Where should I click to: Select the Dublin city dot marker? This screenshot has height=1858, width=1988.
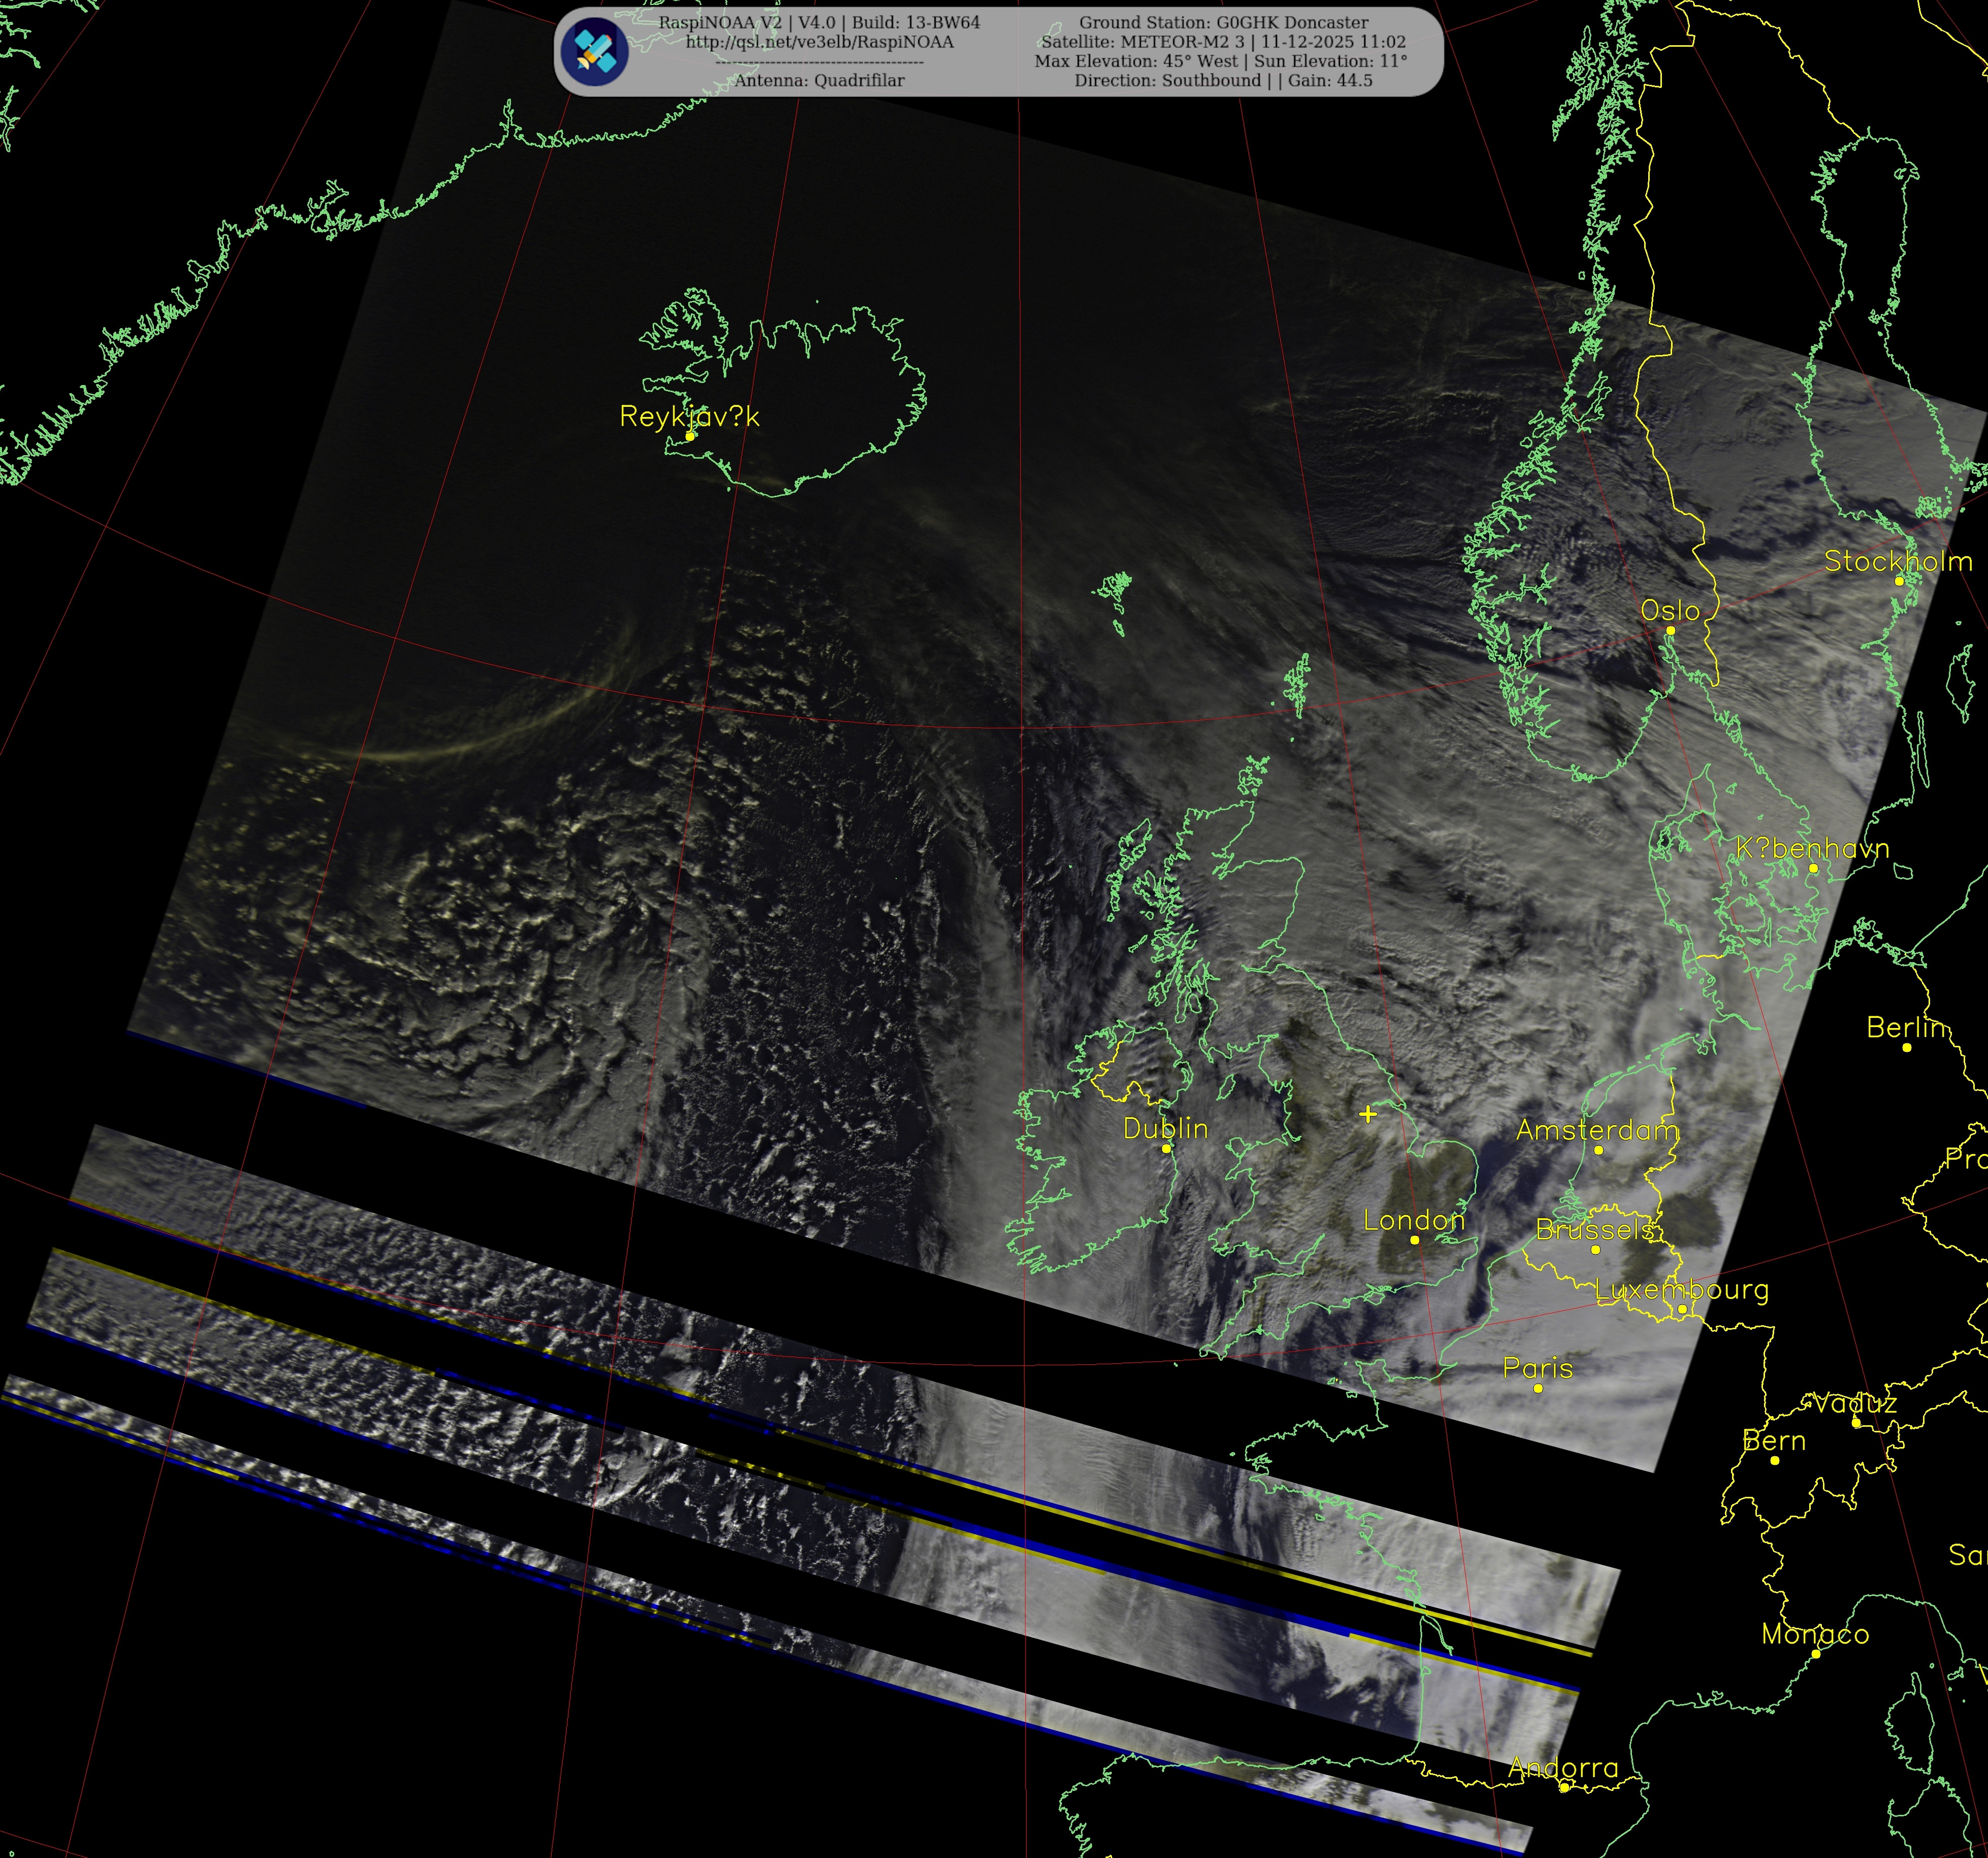(x=1166, y=1149)
